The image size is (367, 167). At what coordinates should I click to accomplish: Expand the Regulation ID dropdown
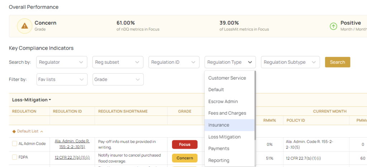click(x=174, y=62)
